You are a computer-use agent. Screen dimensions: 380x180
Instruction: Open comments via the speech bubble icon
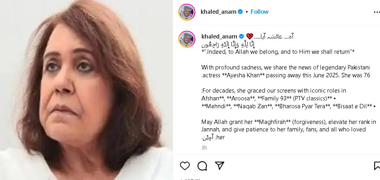pyautogui.click(x=202, y=166)
